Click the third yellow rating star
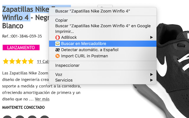This screenshot has height=118, width=189. (x=18, y=61)
